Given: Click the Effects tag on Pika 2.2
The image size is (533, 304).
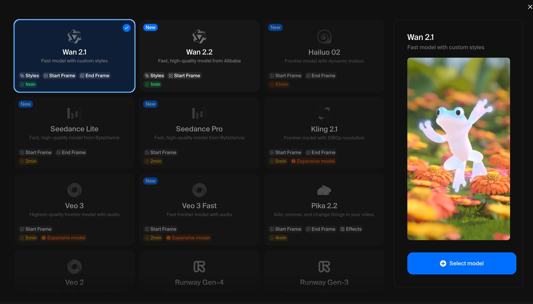Looking at the screenshot, I should pyautogui.click(x=351, y=229).
